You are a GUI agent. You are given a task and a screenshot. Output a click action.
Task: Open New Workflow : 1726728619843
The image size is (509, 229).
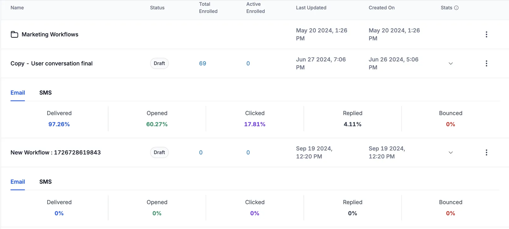point(56,152)
